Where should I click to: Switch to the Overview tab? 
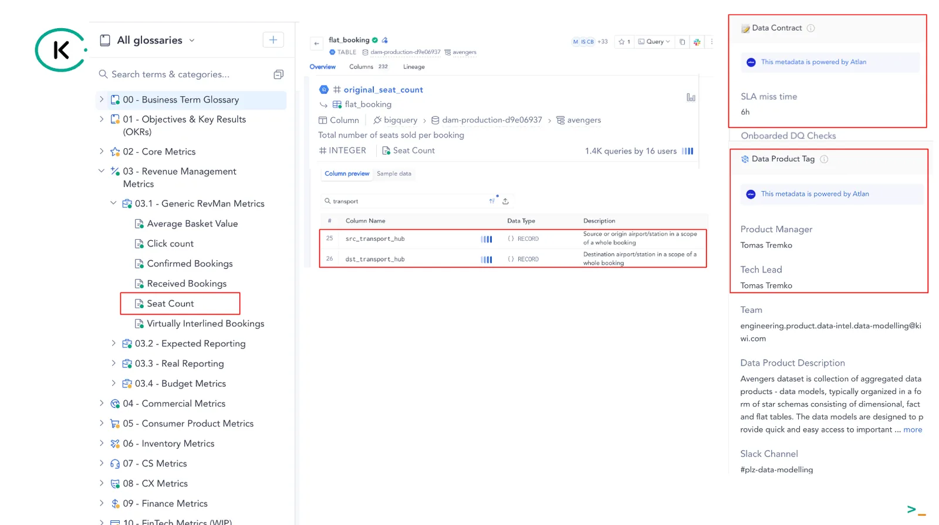pos(323,67)
